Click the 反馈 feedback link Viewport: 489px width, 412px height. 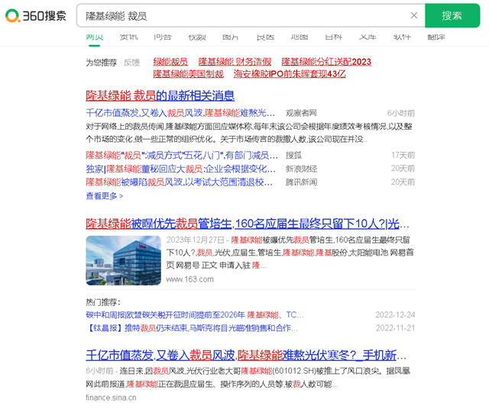click(x=131, y=63)
